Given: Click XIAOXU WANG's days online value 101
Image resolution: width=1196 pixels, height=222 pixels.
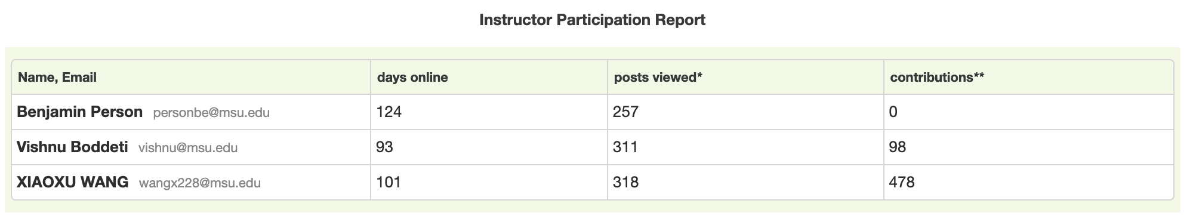Looking at the screenshot, I should point(388,182).
